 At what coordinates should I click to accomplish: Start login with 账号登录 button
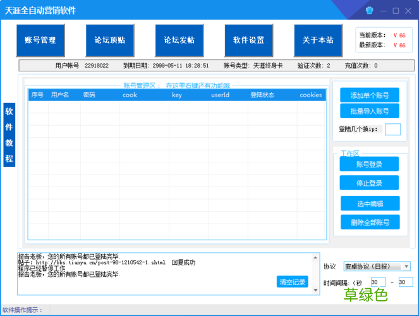pyautogui.click(x=370, y=164)
